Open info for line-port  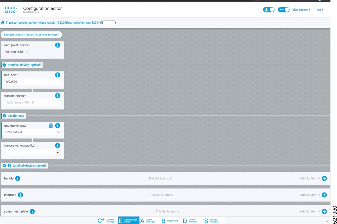point(58,75)
